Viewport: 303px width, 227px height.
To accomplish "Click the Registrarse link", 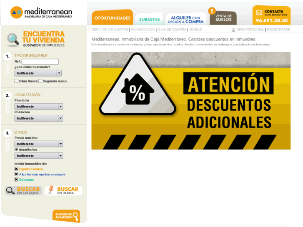I will tap(278, 30).
